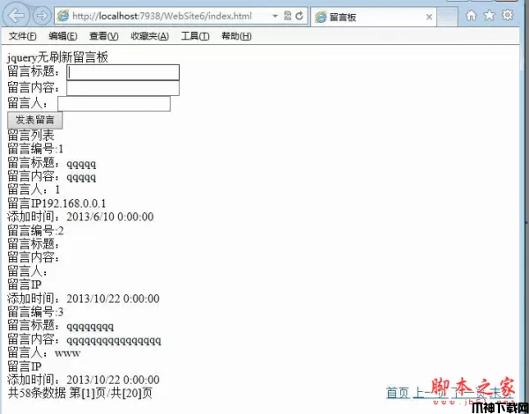
Task: Click the 留言标题 input field
Action: tap(123, 72)
